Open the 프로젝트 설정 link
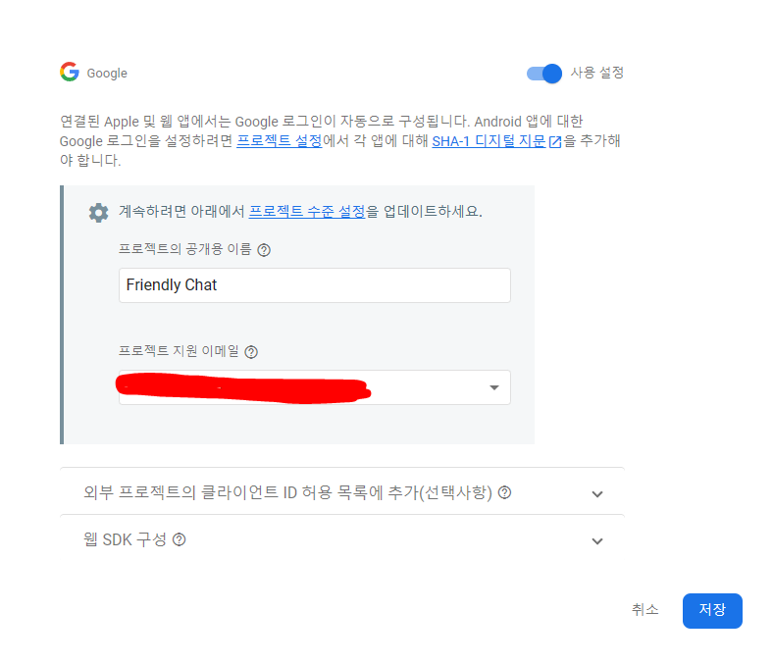 click(279, 141)
